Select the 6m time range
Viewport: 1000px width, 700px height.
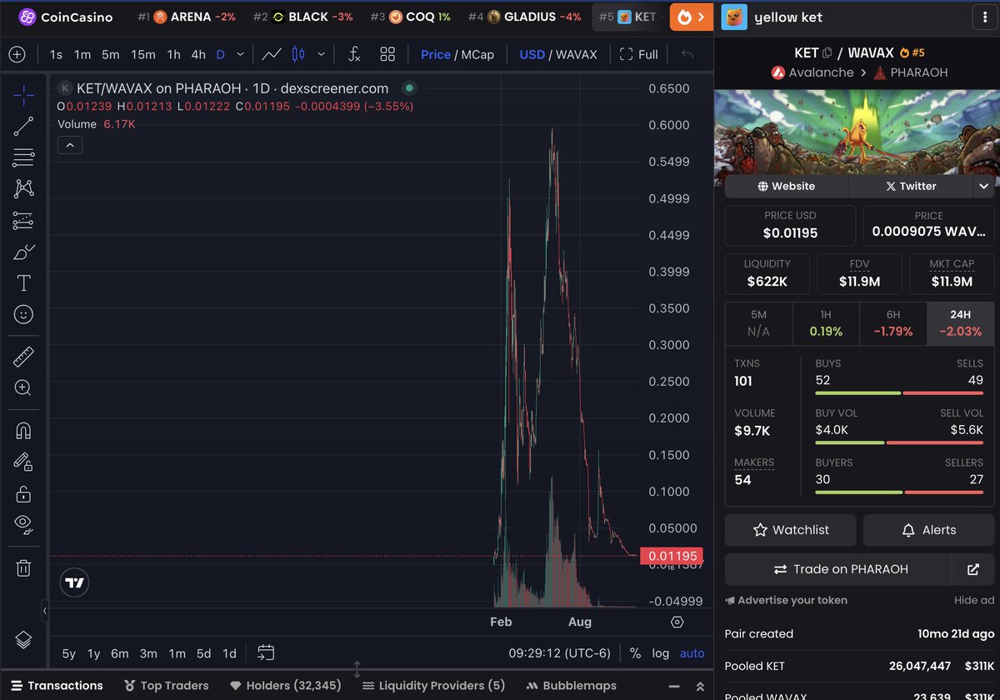coord(119,653)
